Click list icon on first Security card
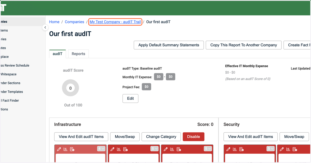311x163 pixels. click(235, 149)
